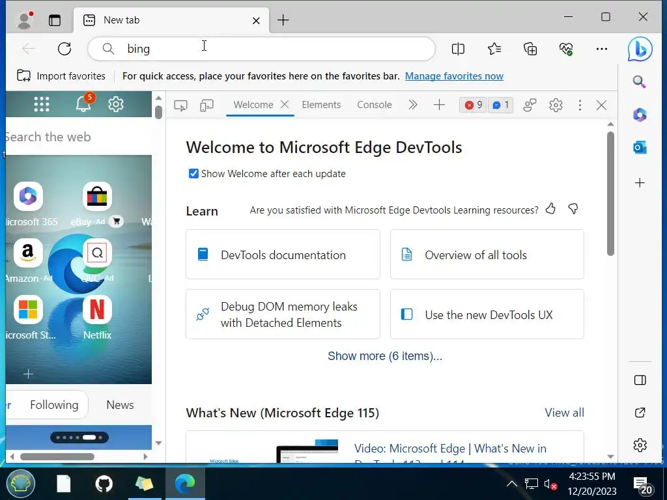The width and height of the screenshot is (667, 500).
Task: Expand Show more (6 items)
Action: click(385, 356)
